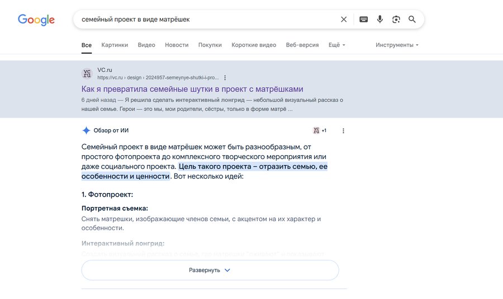The height and width of the screenshot is (299, 503).
Task: Open the AI overview three-dot options
Action: coord(344,131)
